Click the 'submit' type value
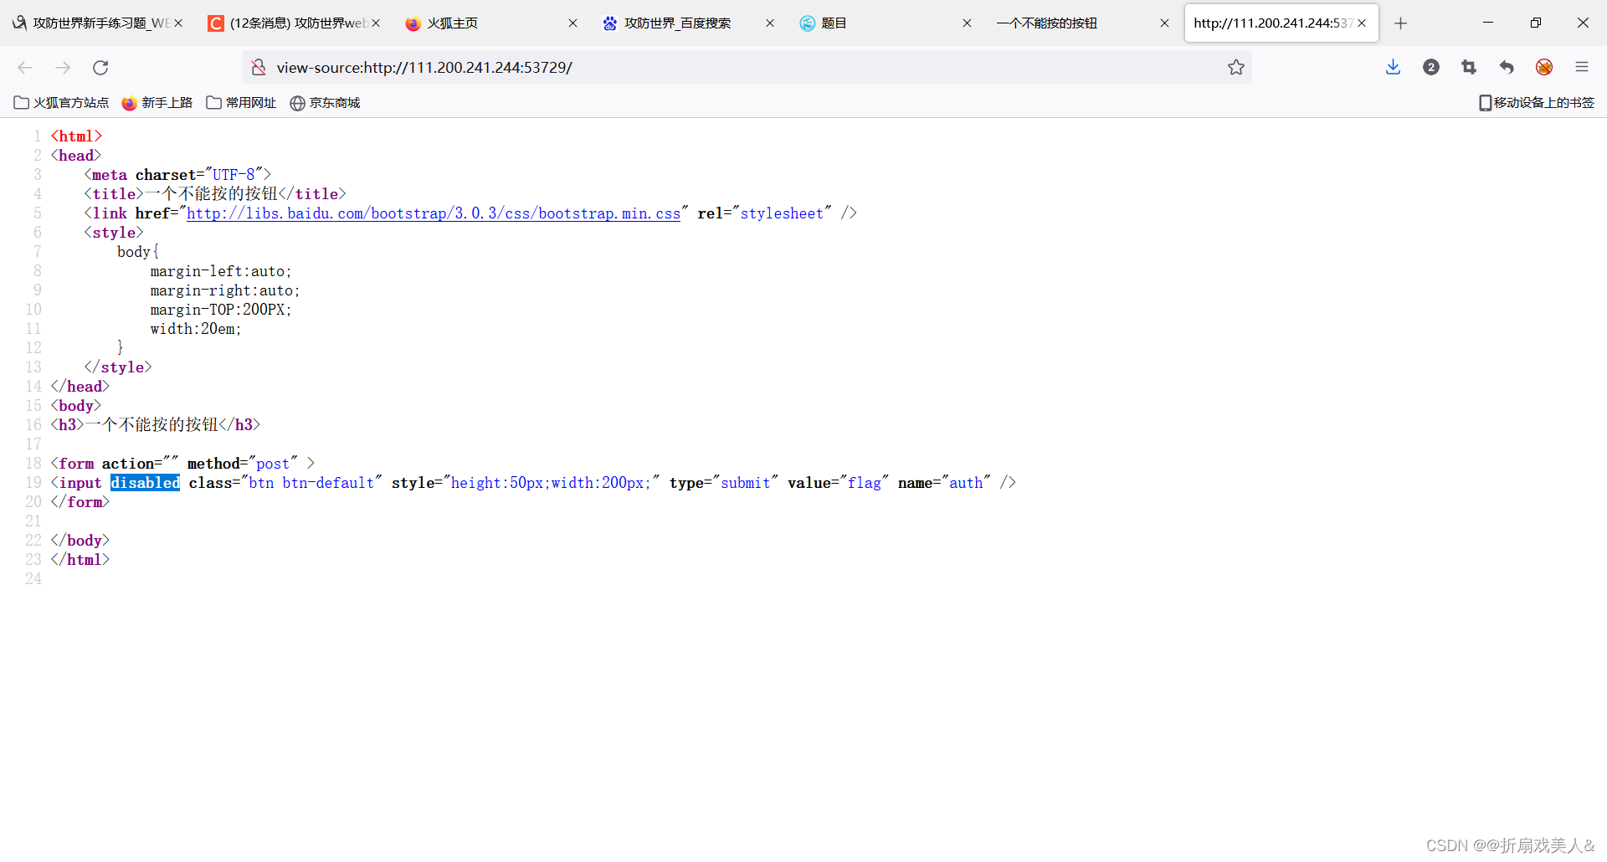The width and height of the screenshot is (1607, 862). click(x=746, y=483)
